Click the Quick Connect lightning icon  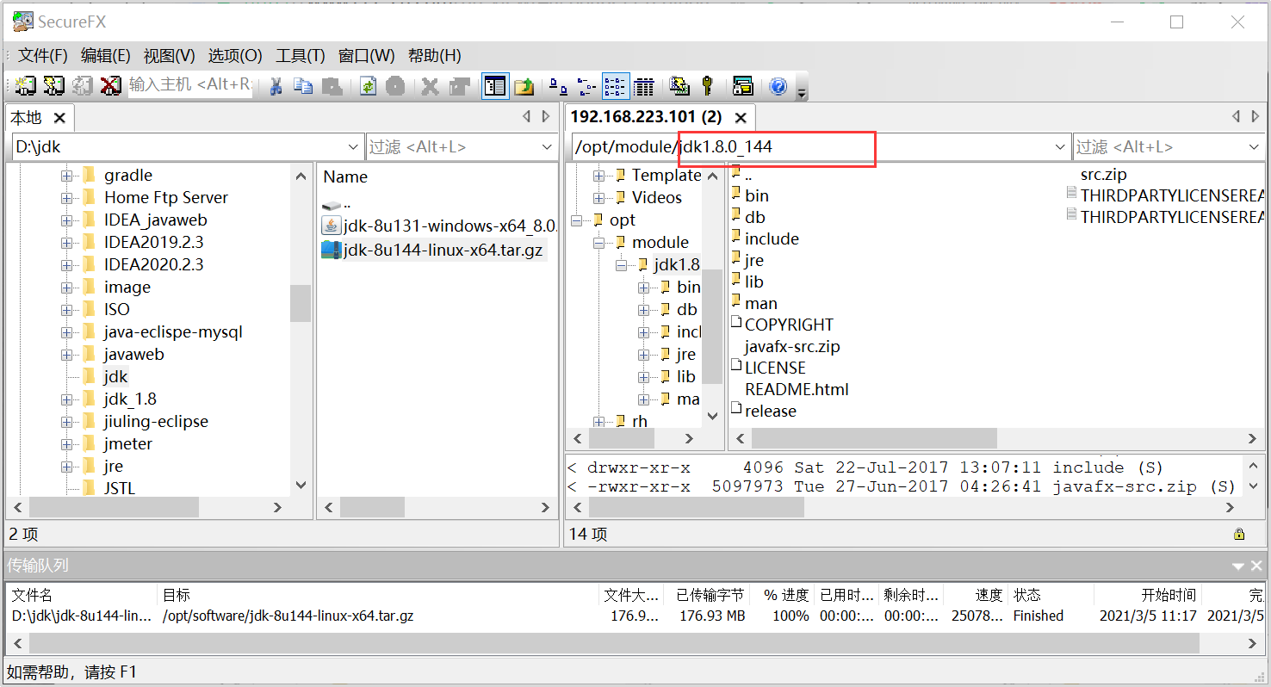point(54,86)
